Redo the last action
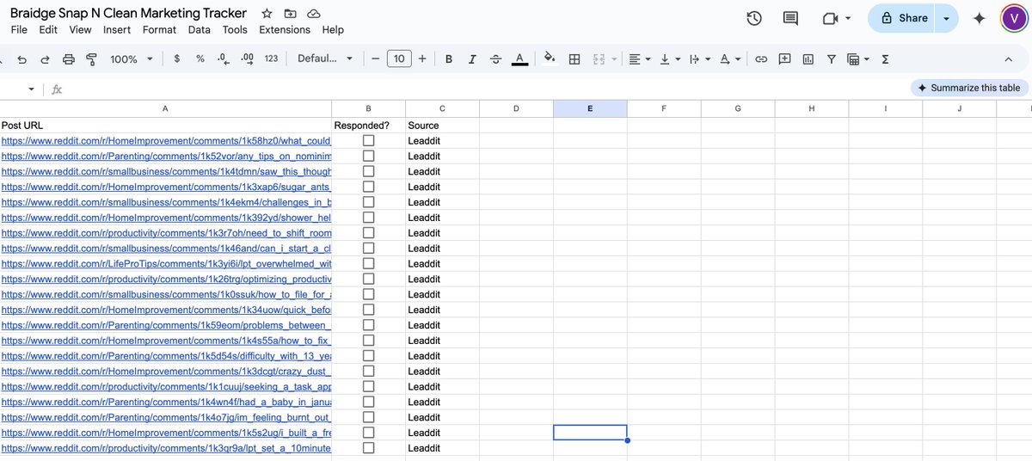 click(45, 59)
